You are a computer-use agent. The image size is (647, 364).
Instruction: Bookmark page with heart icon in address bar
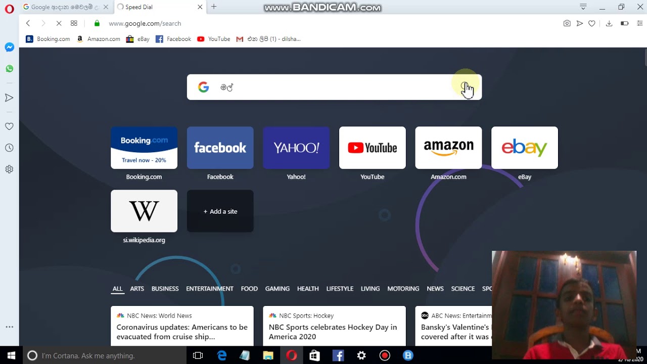click(592, 23)
